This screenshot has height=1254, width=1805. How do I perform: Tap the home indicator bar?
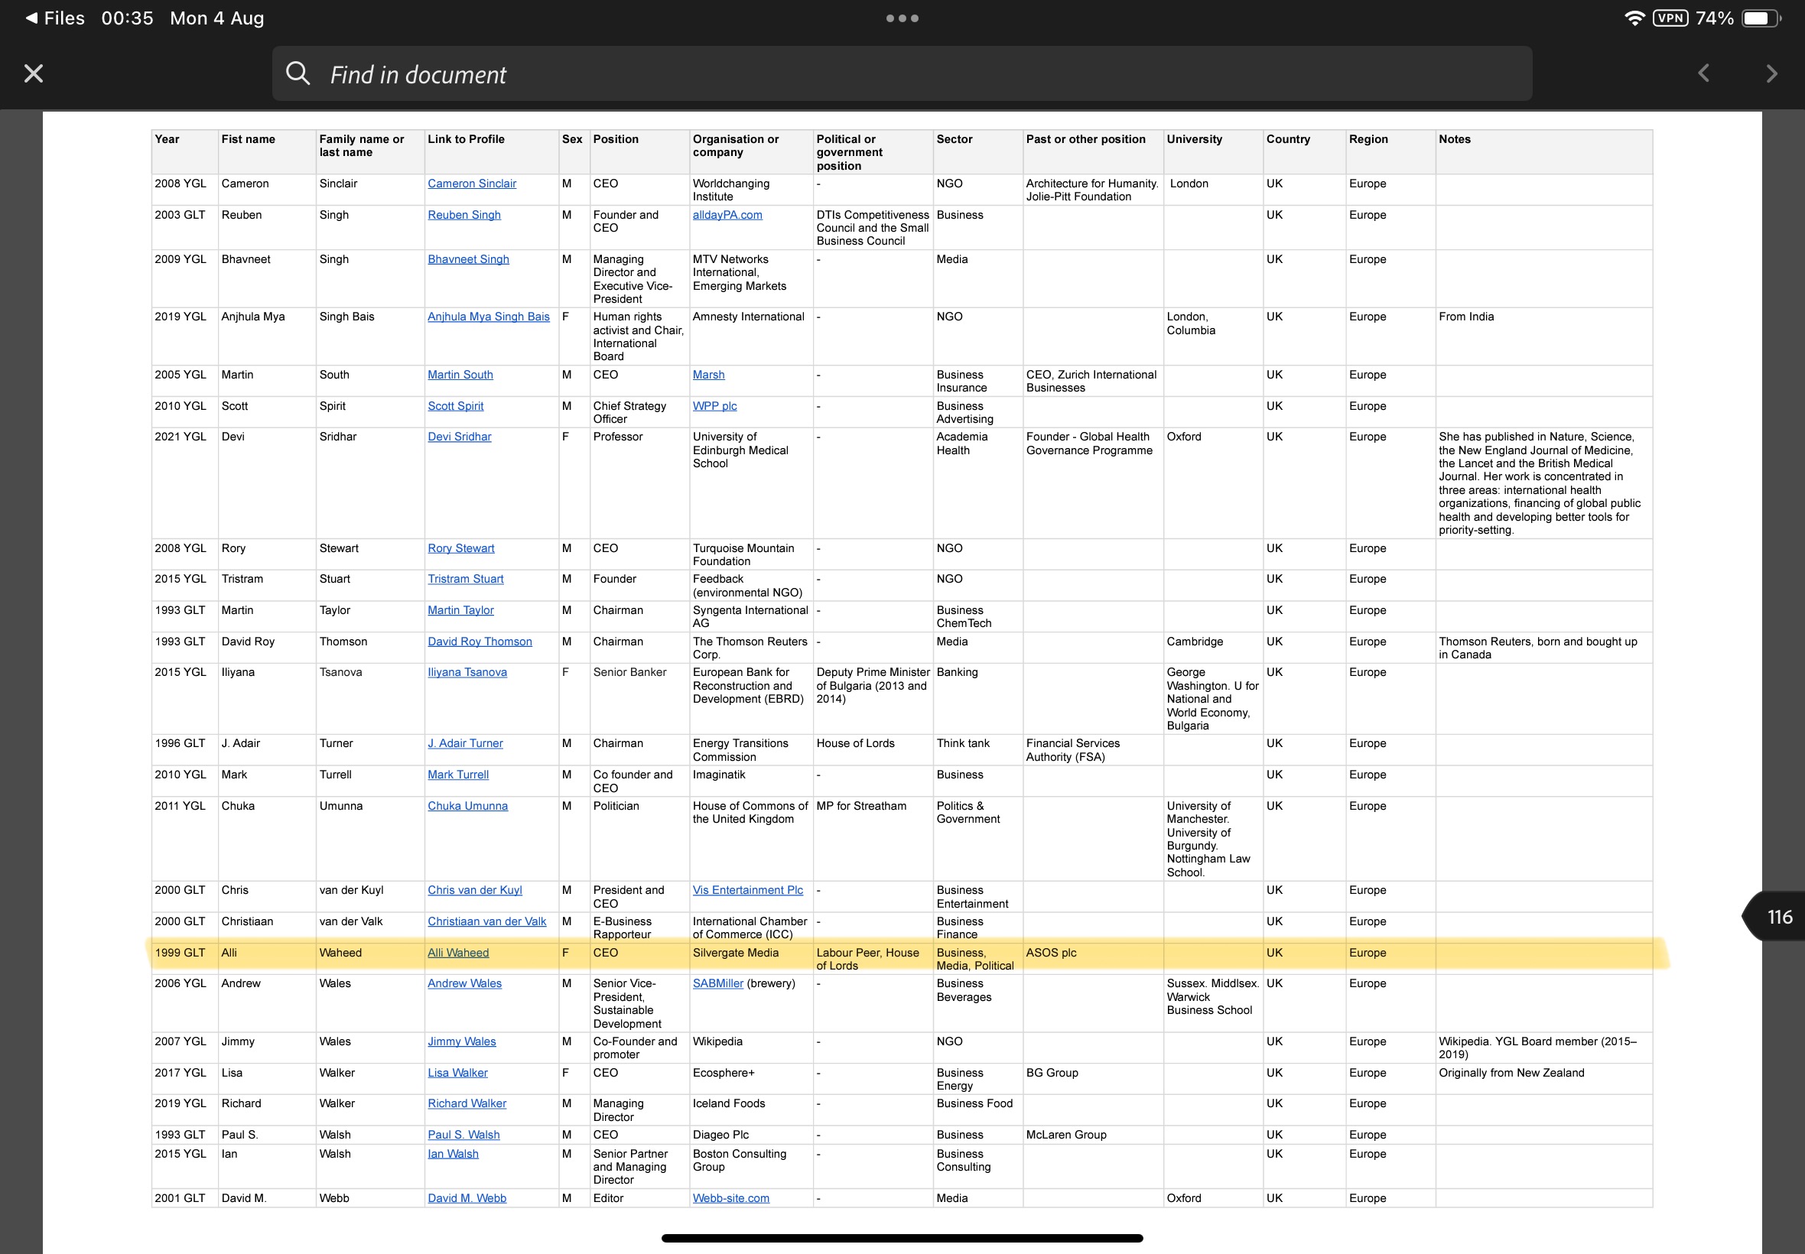(x=902, y=1238)
